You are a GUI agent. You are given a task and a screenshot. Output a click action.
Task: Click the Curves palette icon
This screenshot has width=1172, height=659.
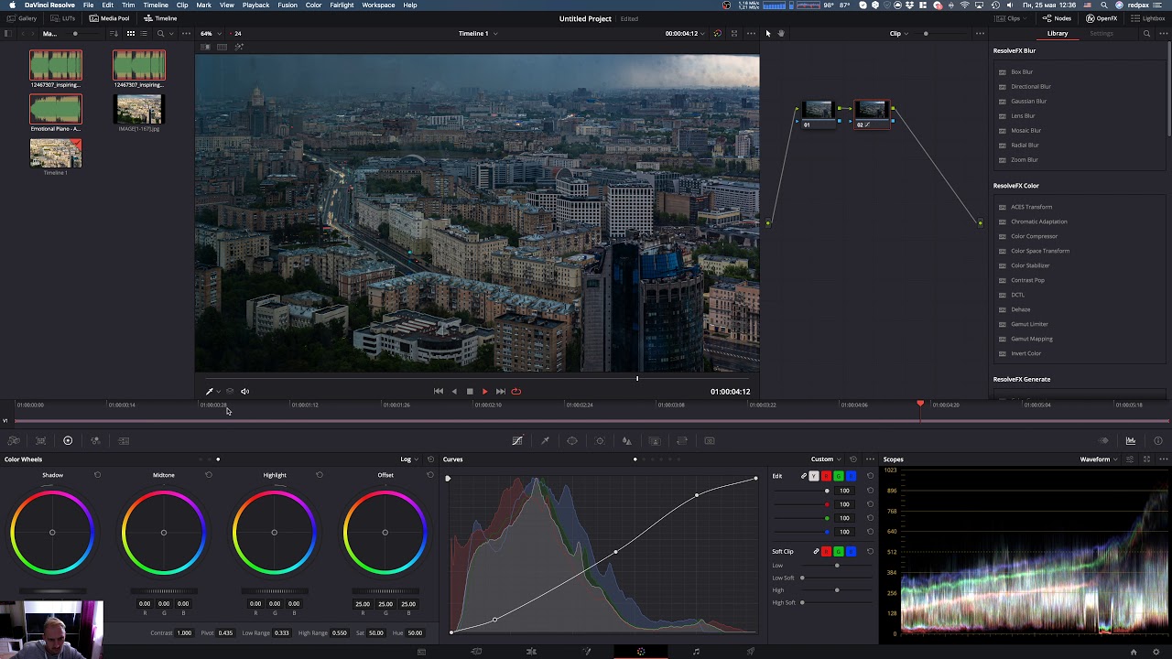point(517,441)
